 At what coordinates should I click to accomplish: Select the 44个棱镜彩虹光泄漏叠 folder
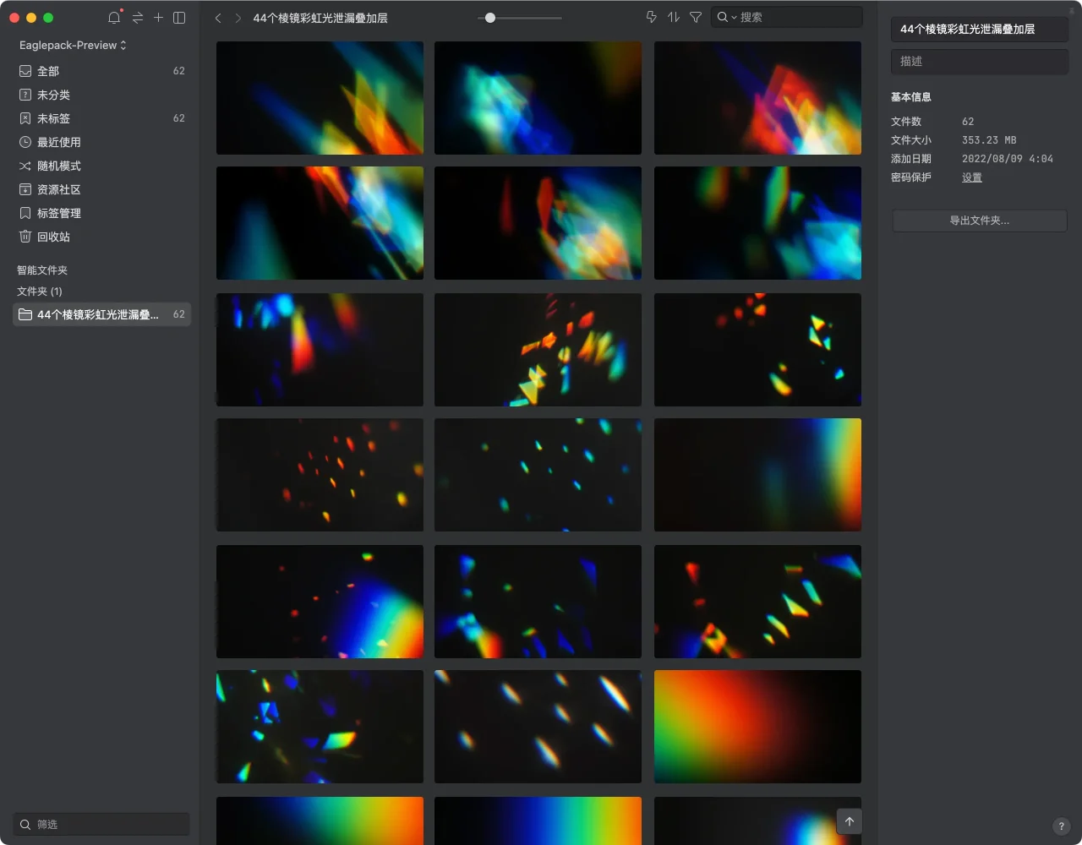(101, 314)
